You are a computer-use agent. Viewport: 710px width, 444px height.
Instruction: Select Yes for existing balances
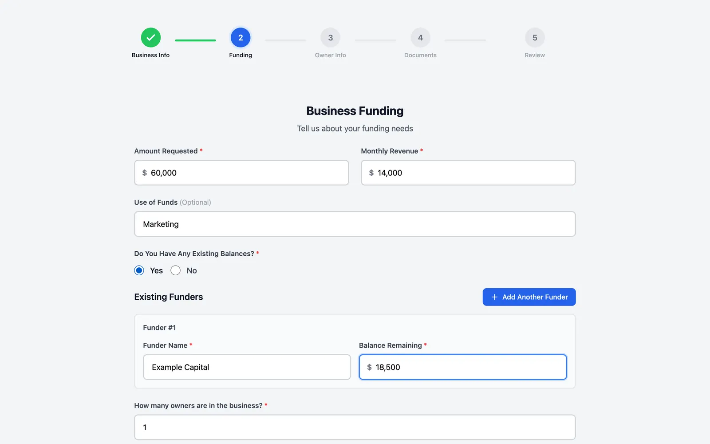139,270
